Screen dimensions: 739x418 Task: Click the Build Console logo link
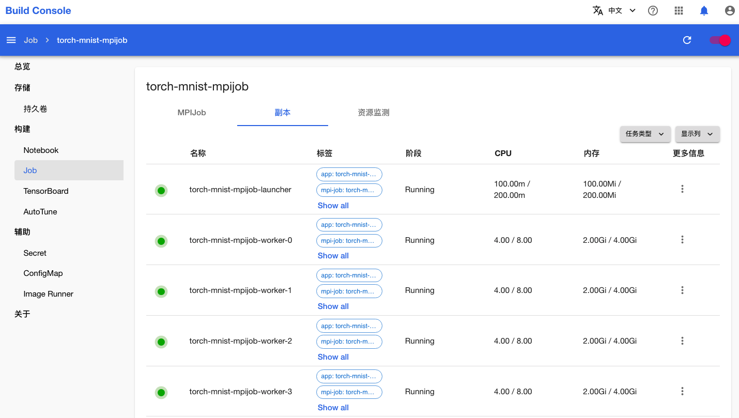click(38, 10)
